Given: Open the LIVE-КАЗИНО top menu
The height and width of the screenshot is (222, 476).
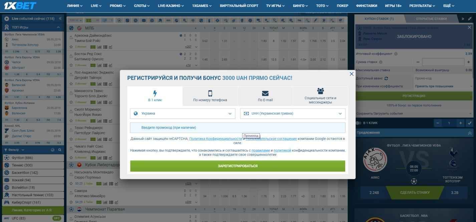Looking at the screenshot, I should point(171,6).
